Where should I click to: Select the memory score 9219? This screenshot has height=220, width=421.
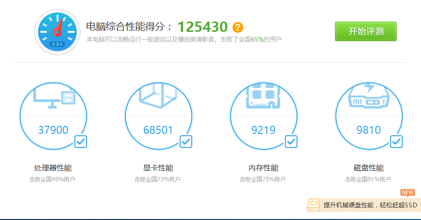[263, 130]
